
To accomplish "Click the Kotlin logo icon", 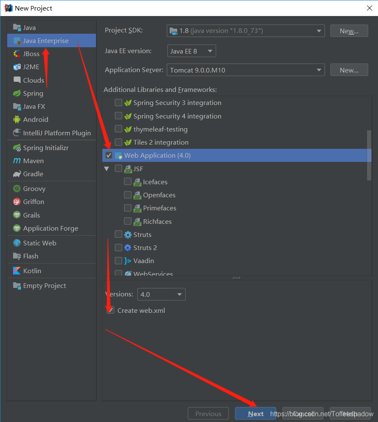I will [x=17, y=271].
